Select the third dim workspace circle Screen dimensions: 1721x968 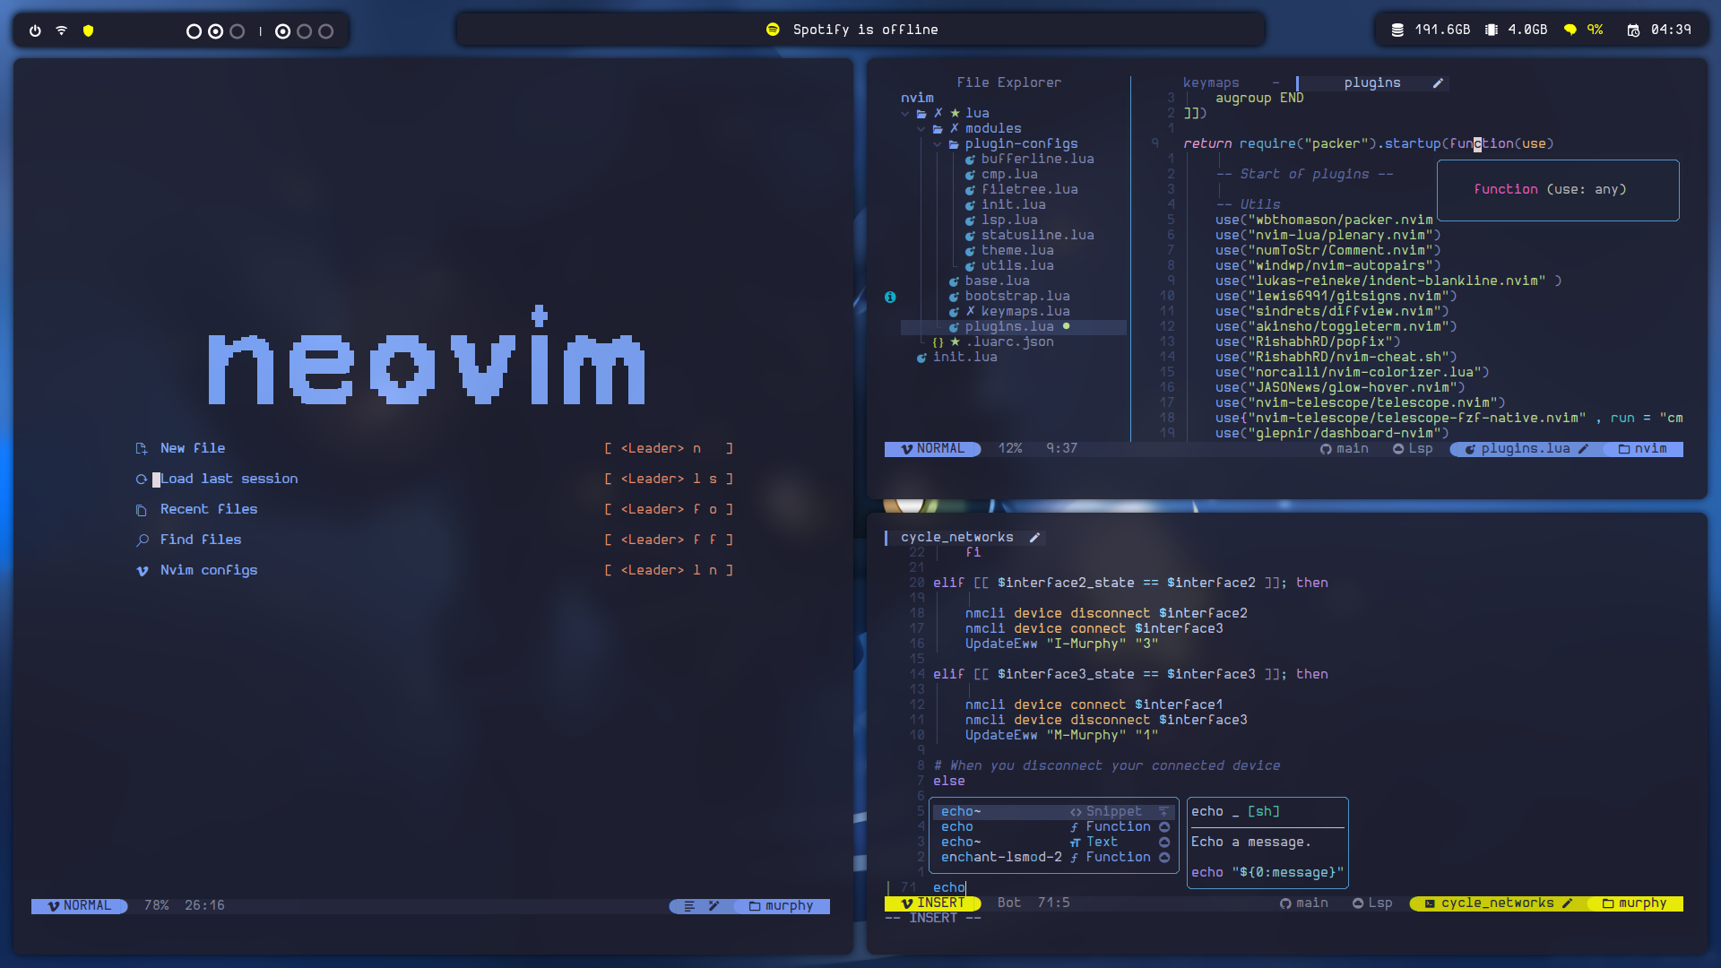tap(237, 31)
